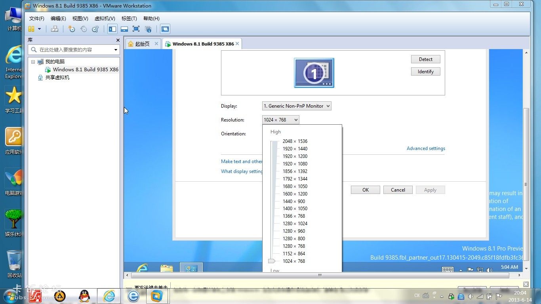Take a snapshot of this VM
Screen dimensions: 541x304
(x=72, y=29)
